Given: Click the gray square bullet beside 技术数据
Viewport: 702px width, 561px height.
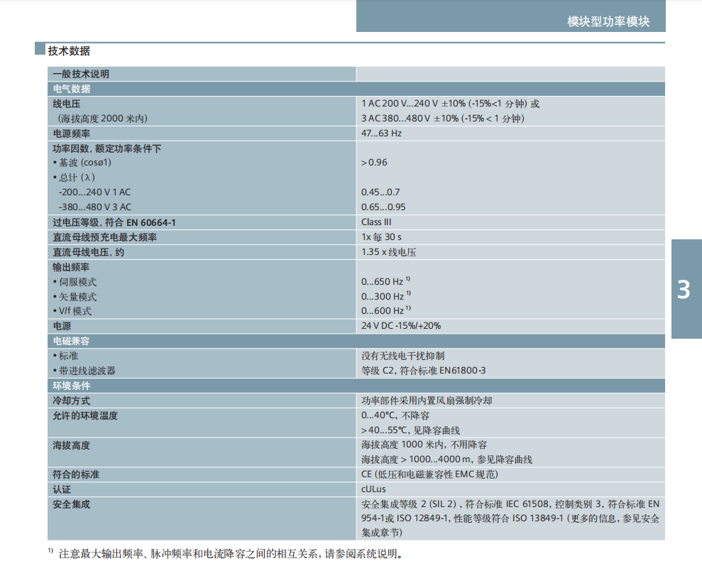Looking at the screenshot, I should pos(40,50).
